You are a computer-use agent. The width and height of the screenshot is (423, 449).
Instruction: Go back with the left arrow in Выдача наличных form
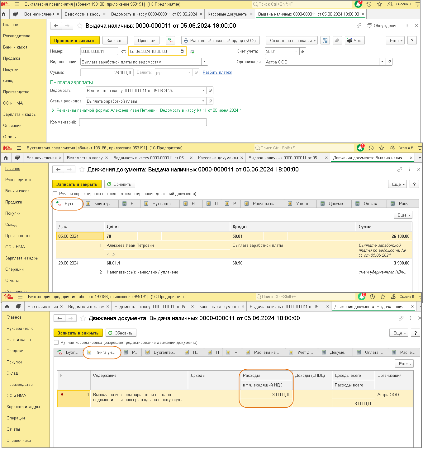56,26
